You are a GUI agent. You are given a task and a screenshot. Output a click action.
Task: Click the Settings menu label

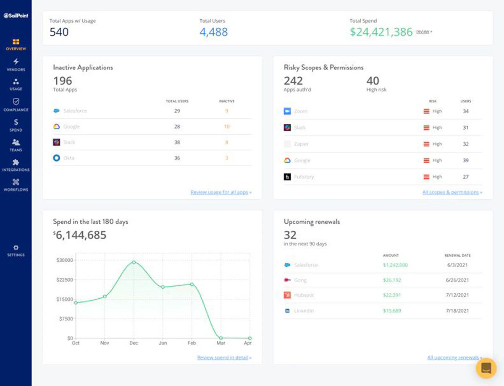point(16,255)
